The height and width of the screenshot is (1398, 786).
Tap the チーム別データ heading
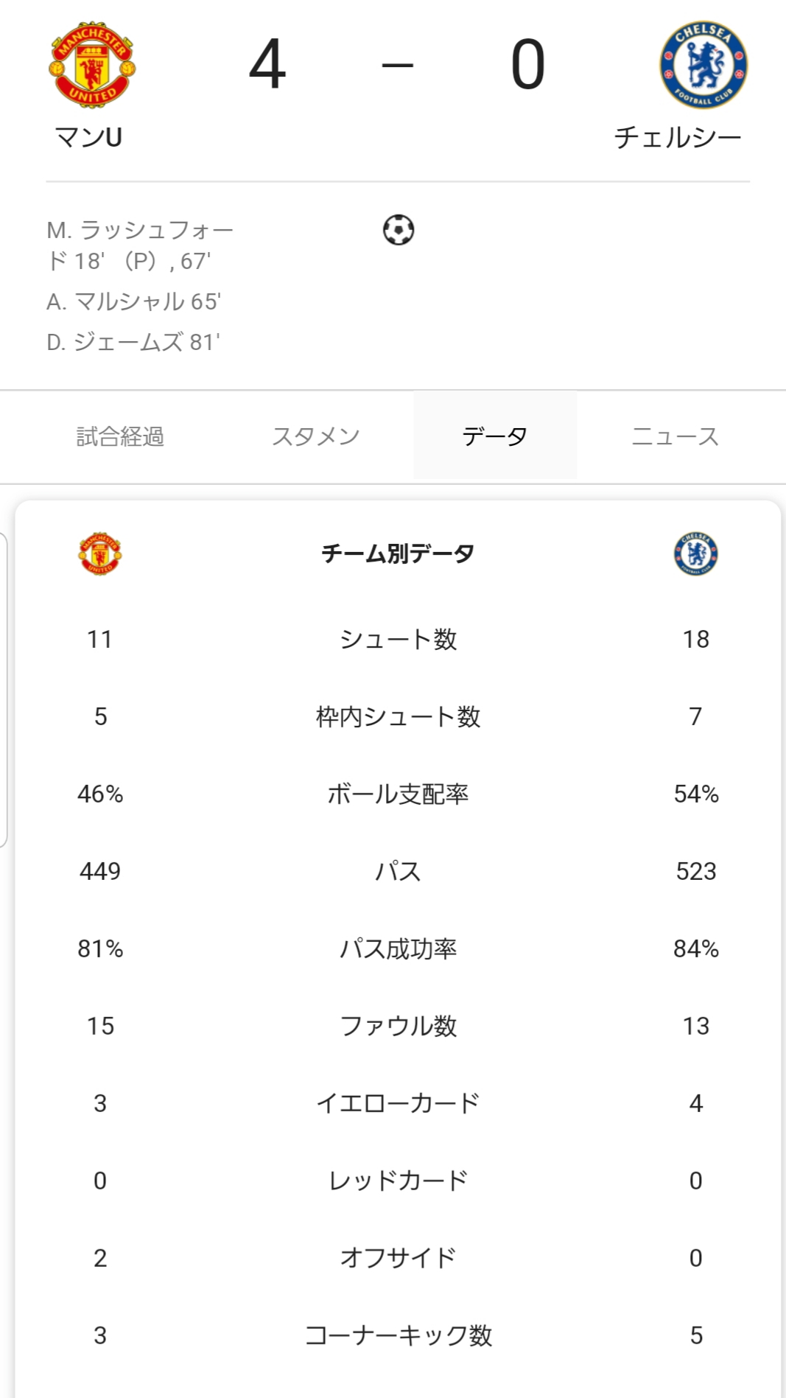click(398, 553)
